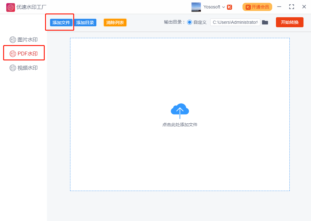This screenshot has height=221, width=311.
Task: Click the 优速水印工厂 app logo icon
Action: tap(11, 8)
